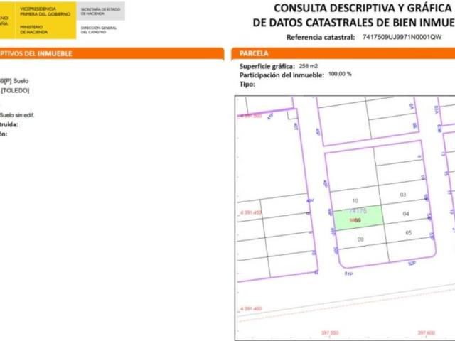The height and width of the screenshot is (341, 455).
Task: Click the 'Superficie gráfica:' label
Action: (x=267, y=66)
